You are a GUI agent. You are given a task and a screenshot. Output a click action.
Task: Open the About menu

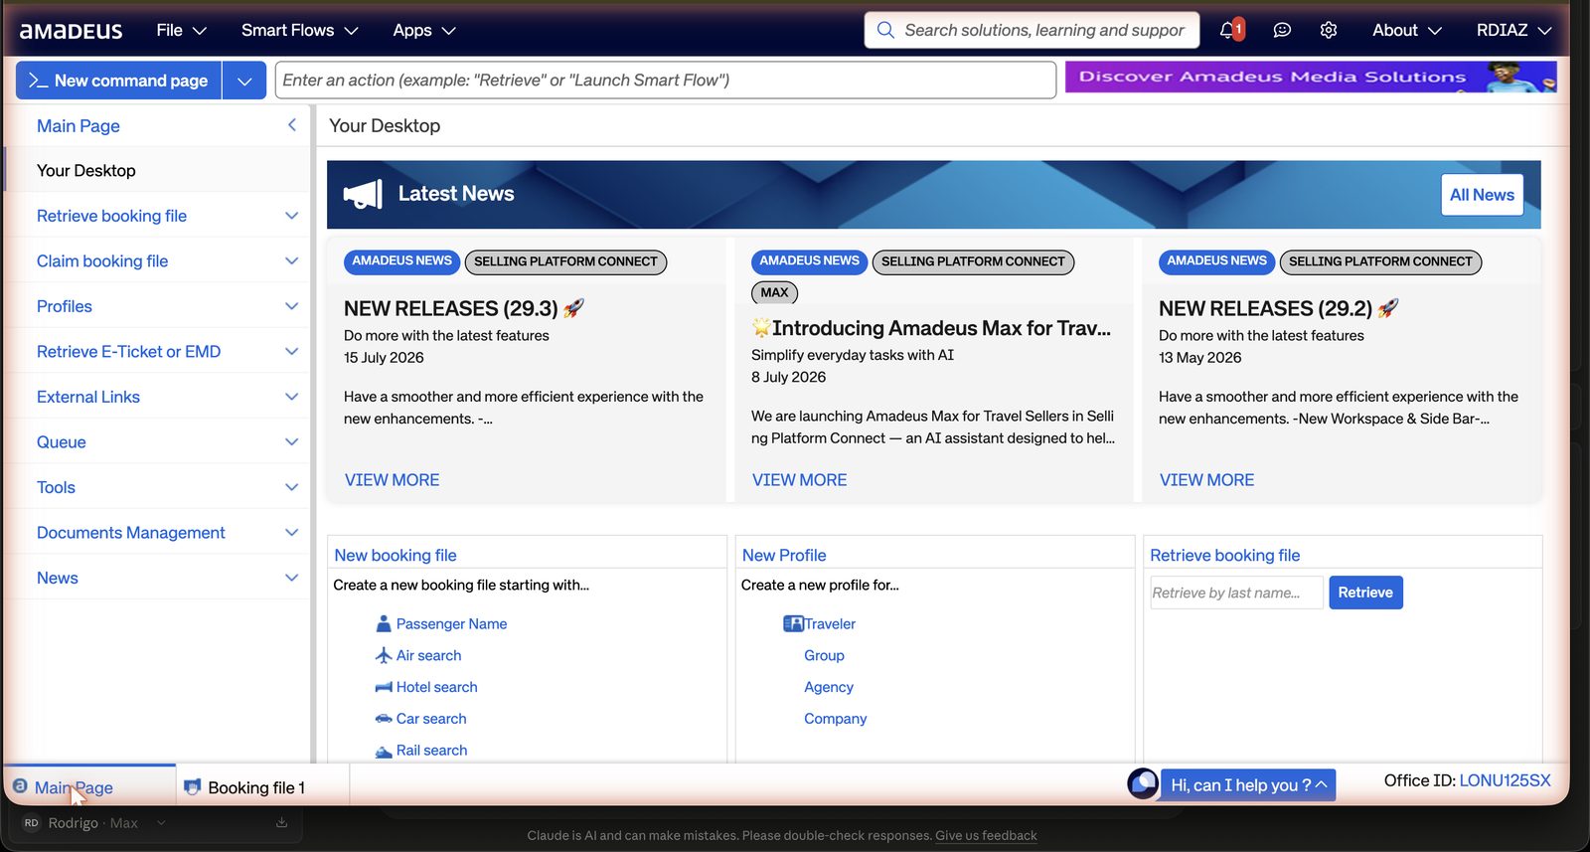1406,30
